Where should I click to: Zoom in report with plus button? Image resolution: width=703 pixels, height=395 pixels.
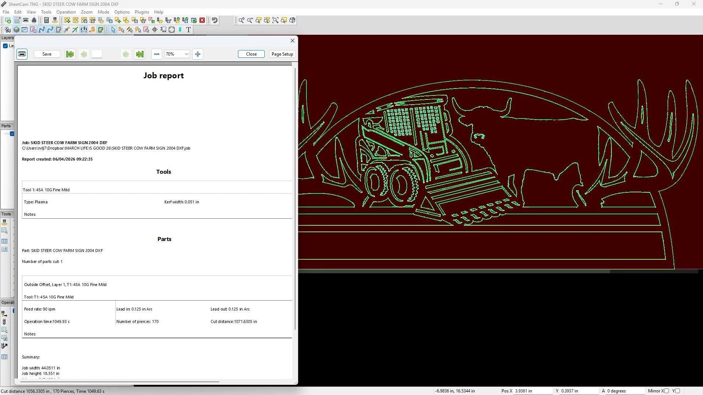198,54
